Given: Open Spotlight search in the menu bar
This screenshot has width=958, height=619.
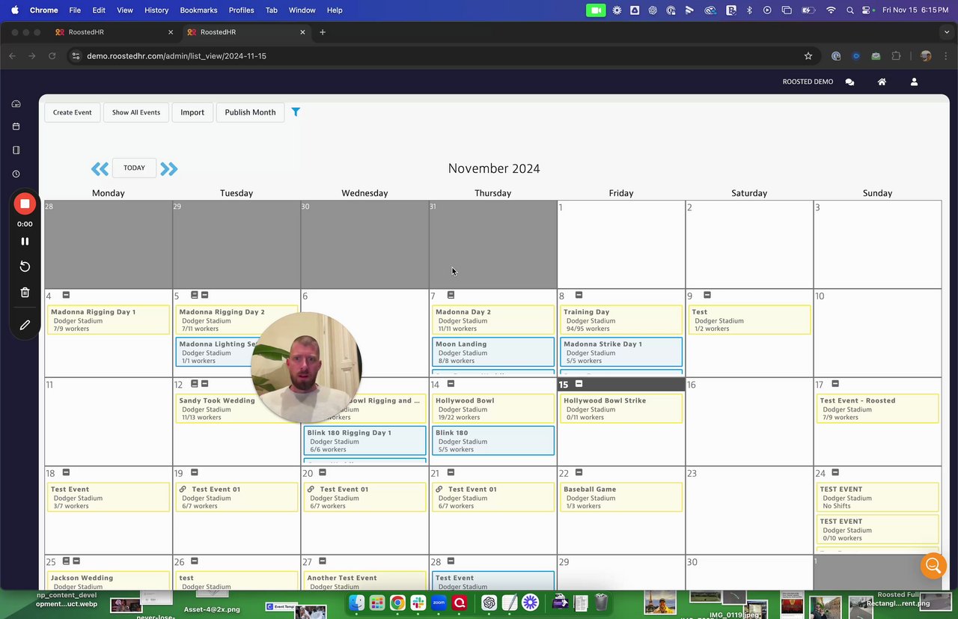Looking at the screenshot, I should (849, 10).
